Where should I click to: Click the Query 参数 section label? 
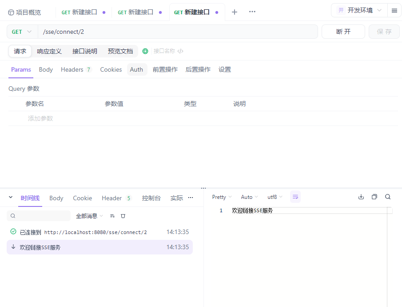tap(24, 89)
